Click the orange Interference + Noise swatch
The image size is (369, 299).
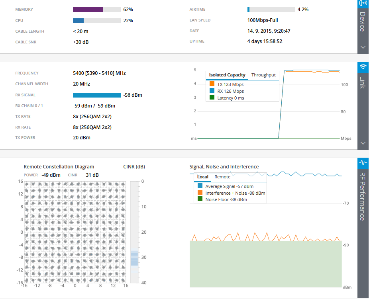200,193
